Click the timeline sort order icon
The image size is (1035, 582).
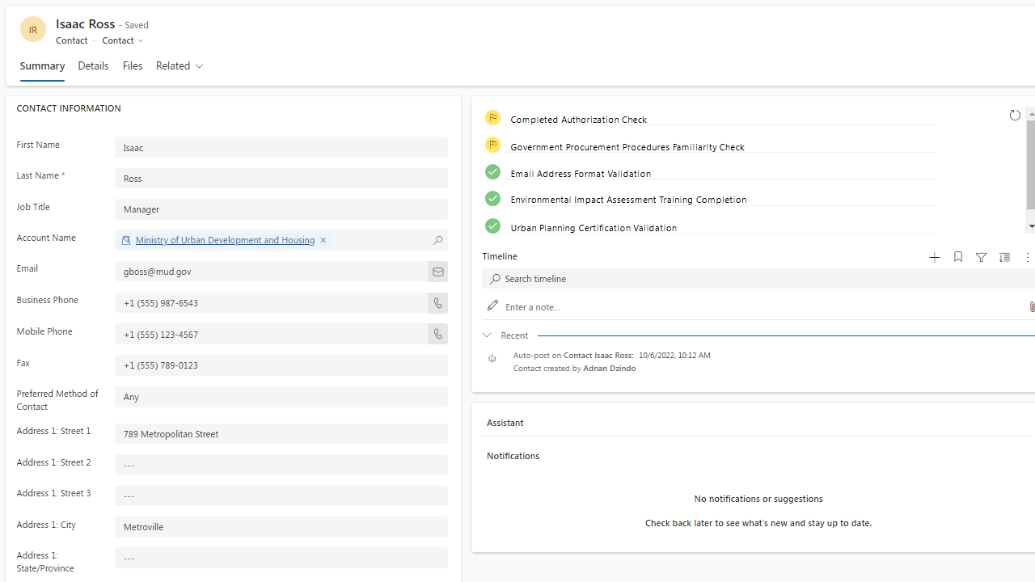[1004, 257]
